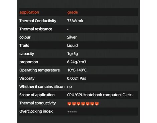The height and width of the screenshot is (123, 157).
Task: Select the orange 'grade' header
Action: click(72, 12)
